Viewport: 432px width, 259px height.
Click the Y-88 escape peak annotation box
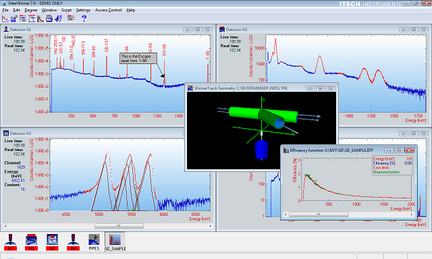click(138, 59)
